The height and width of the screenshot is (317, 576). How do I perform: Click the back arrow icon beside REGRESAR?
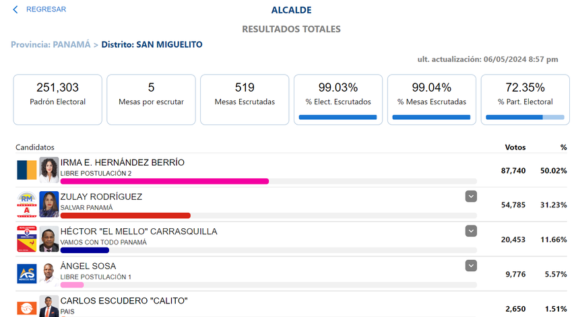tap(15, 9)
